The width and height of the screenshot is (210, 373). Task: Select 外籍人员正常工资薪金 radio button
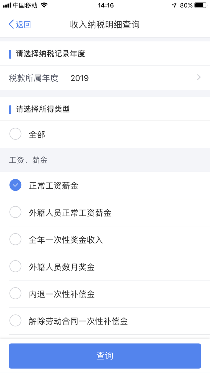point(15,212)
